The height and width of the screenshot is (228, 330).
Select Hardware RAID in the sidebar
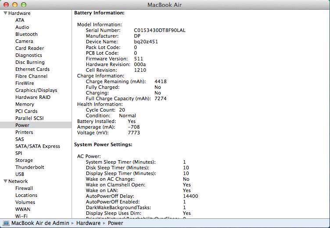click(x=33, y=97)
